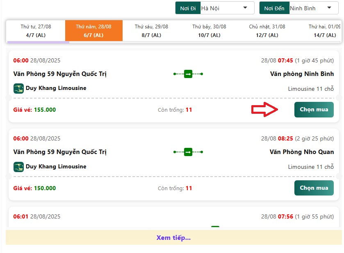This screenshot has width=344, height=253.
Task: Click the Duy Khang Limousine name in the first trip
Action: (x=56, y=88)
